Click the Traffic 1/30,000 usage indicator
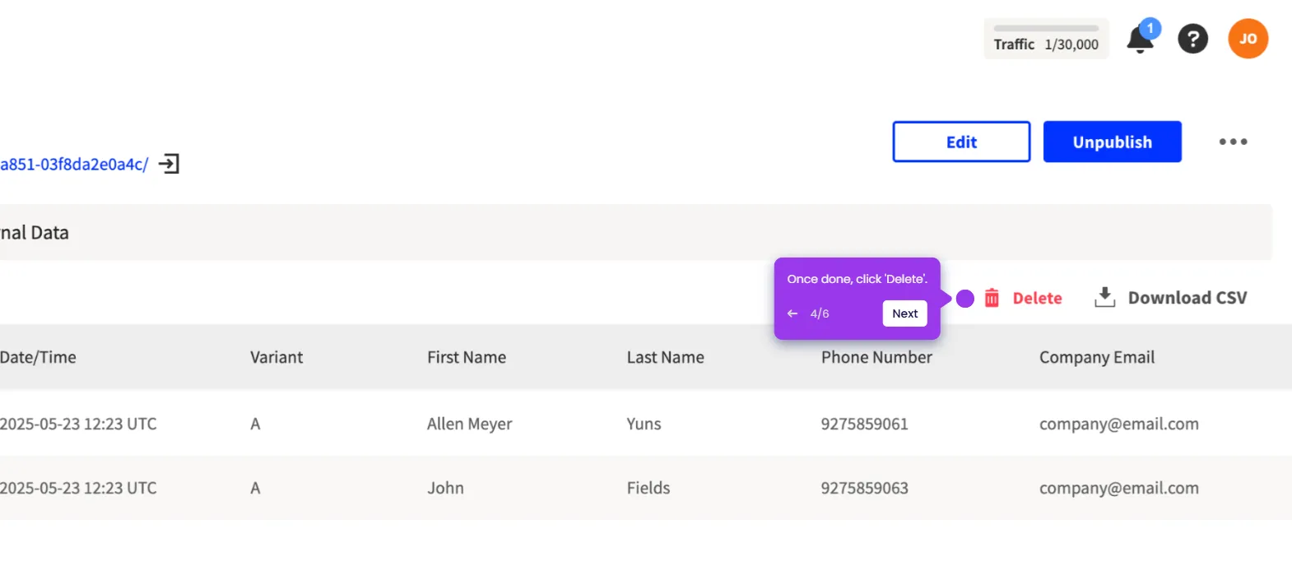The width and height of the screenshot is (1292, 571). coord(1046,39)
